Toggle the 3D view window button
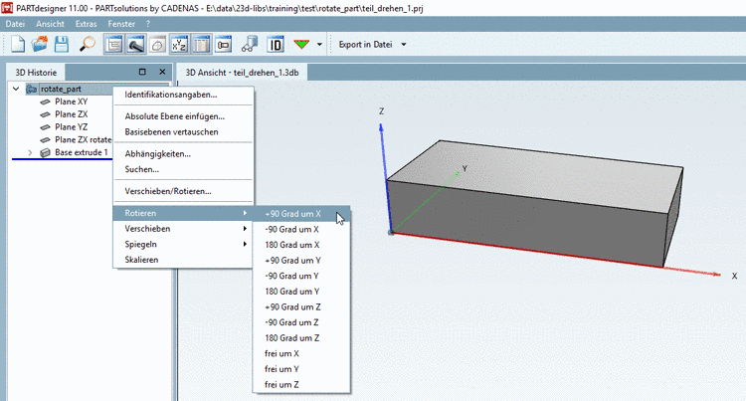The height and width of the screenshot is (401, 746). coord(135,44)
